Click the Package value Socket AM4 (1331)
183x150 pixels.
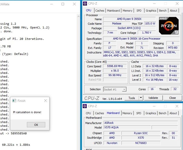(129, 28)
